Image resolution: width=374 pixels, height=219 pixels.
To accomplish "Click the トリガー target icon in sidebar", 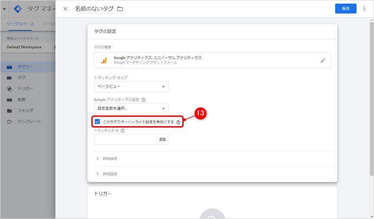I will pos(9,89).
